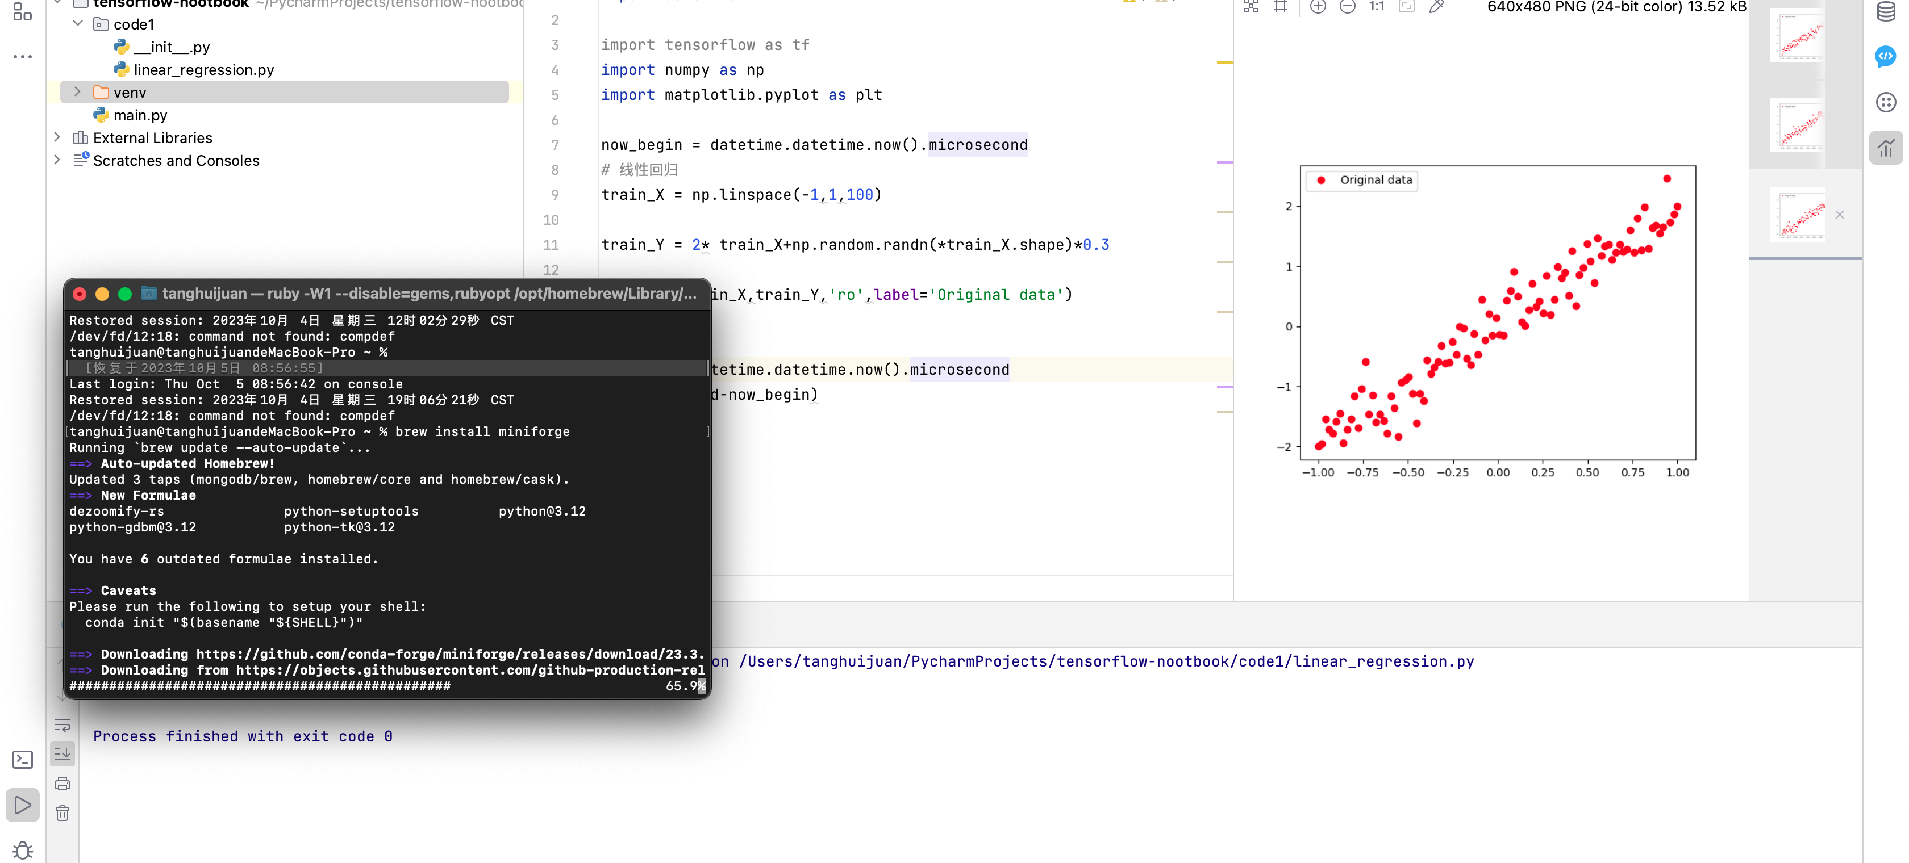Set image to actual size 1:1
The image size is (1909, 863).
1376,7
